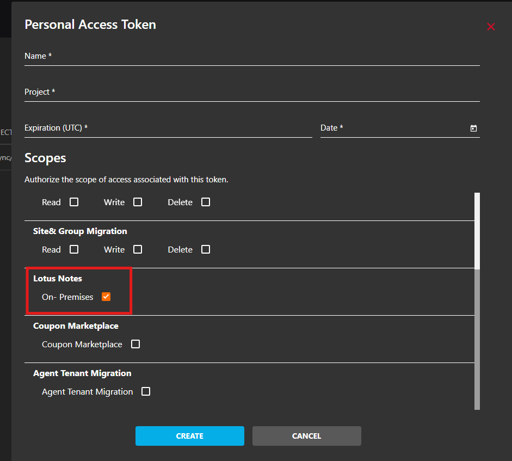Image resolution: width=512 pixels, height=461 pixels.
Task: Click the "Lotus Notes" section heading
Action: coord(58,279)
